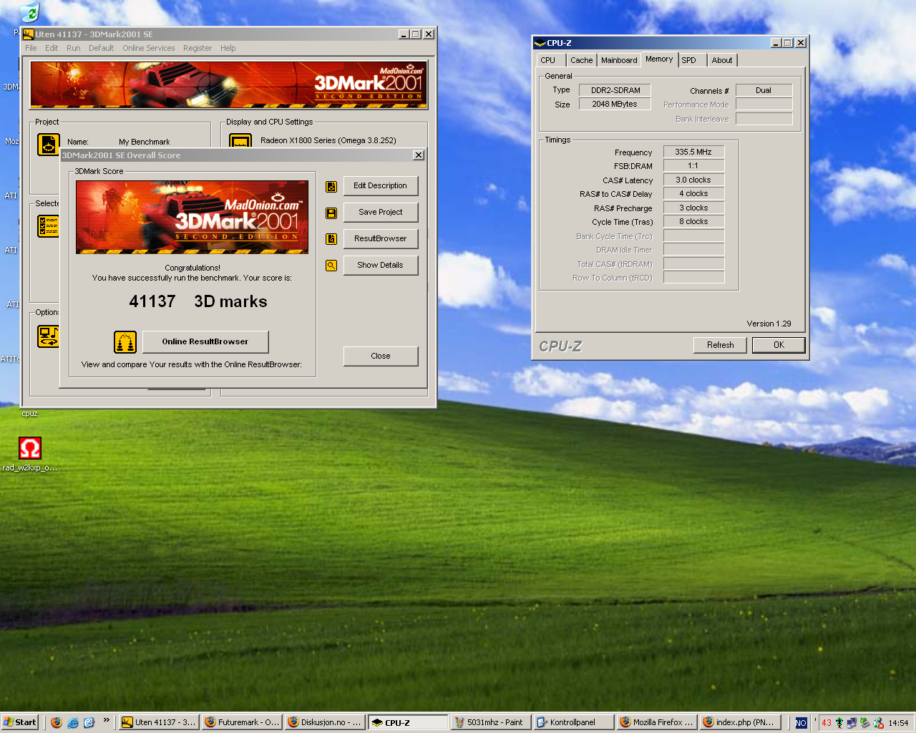Viewport: 916px width, 733px height.
Task: Switch to the Cache tab in CPU-Z
Action: 581,60
